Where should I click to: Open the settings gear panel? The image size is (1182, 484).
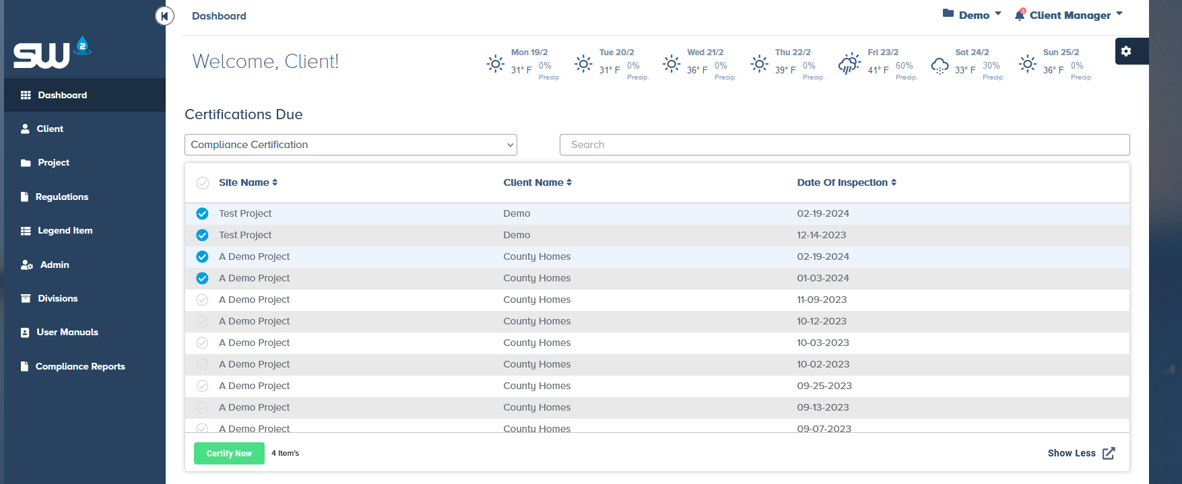click(x=1126, y=51)
